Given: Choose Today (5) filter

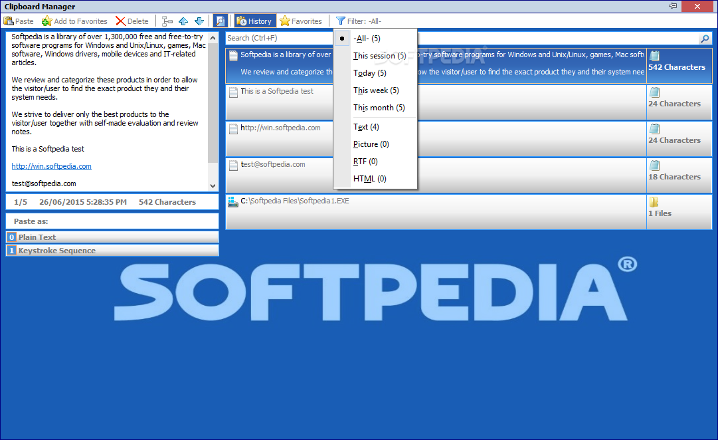Looking at the screenshot, I should click(375, 73).
